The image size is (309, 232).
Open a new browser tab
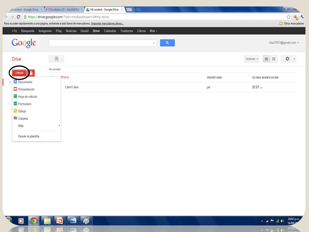tap(129, 9)
